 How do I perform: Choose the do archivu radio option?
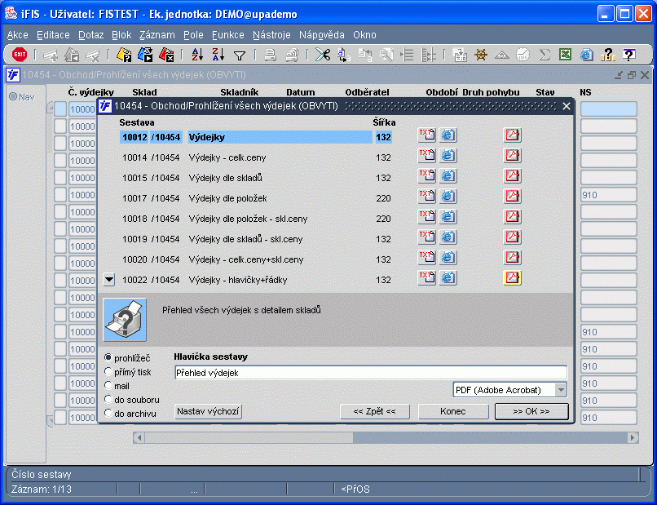108,413
